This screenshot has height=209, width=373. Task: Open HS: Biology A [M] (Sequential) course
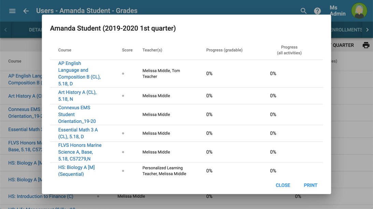[x=76, y=170]
